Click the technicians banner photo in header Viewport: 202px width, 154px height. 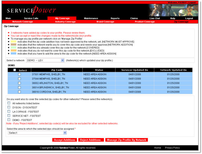coord(174,10)
